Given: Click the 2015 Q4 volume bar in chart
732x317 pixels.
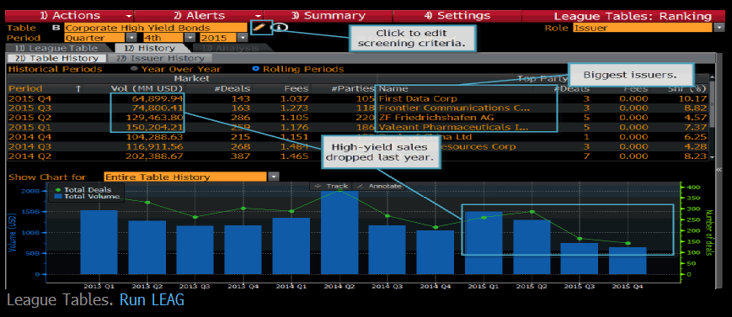Looking at the screenshot, I should pyautogui.click(x=628, y=261).
